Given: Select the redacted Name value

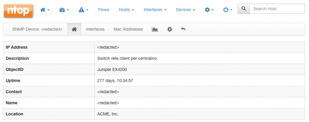Looking at the screenshot, I should [x=108, y=103].
